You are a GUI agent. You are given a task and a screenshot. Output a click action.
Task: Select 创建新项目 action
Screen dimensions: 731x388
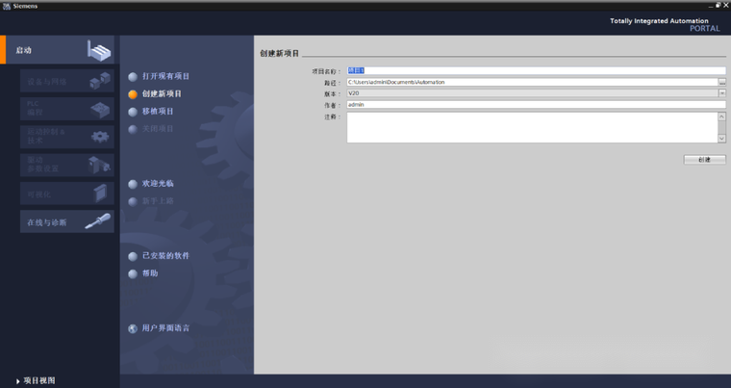click(162, 93)
